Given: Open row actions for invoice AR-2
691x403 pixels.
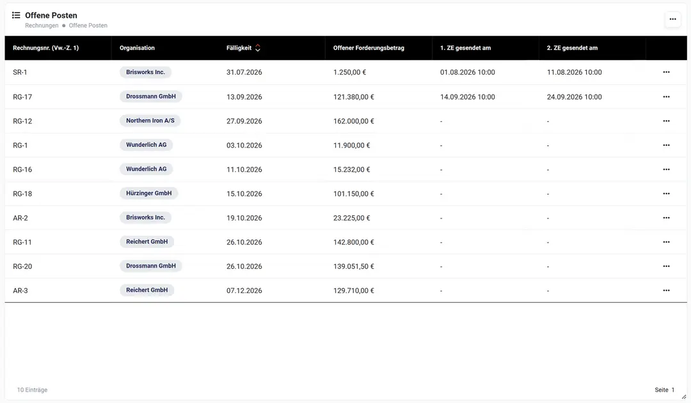Looking at the screenshot, I should point(666,218).
